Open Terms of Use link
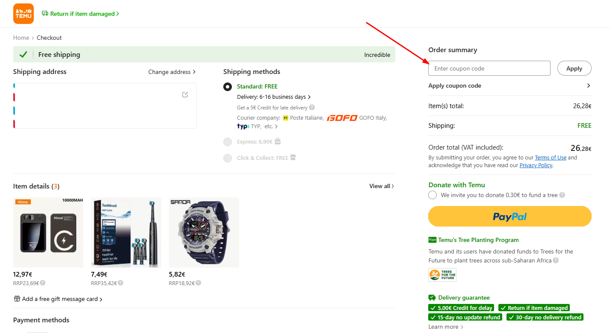Image resolution: width=610 pixels, height=333 pixels. (550, 158)
